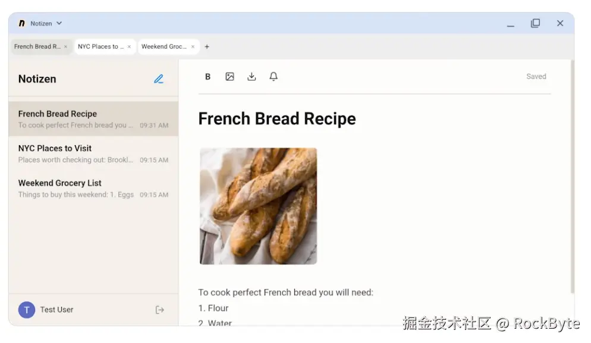
Task: Set a reminder with the bell icon
Action: click(274, 77)
